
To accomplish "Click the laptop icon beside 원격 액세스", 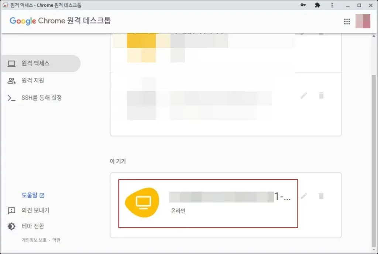I will pyautogui.click(x=11, y=64).
